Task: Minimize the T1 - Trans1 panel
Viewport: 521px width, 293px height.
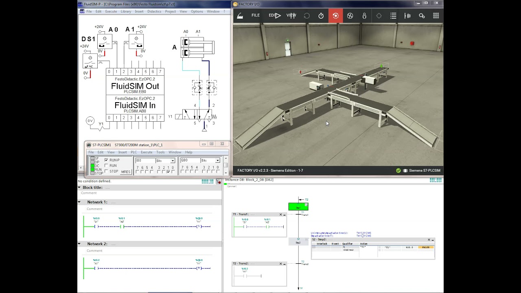Action: tap(285, 214)
